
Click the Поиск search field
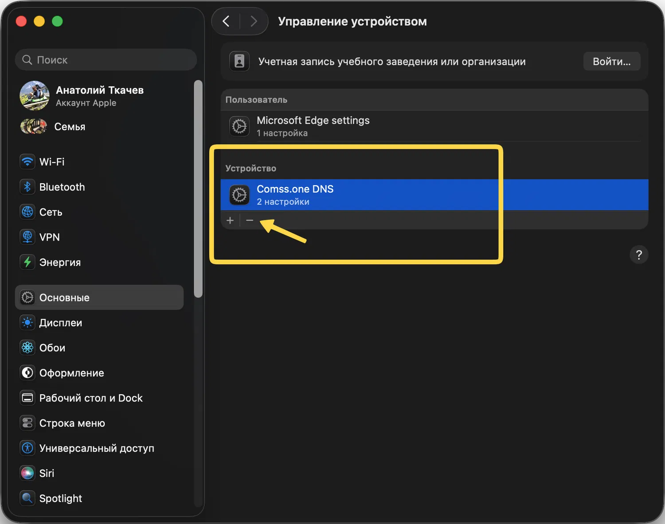click(106, 60)
